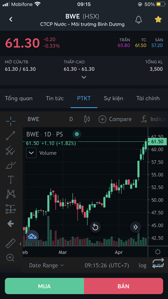Select the brush drawing tool
168x299 pixels.
(x=11, y=165)
